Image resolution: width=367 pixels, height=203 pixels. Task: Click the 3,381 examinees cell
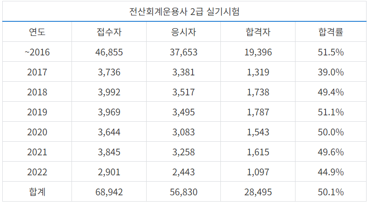[183, 72]
